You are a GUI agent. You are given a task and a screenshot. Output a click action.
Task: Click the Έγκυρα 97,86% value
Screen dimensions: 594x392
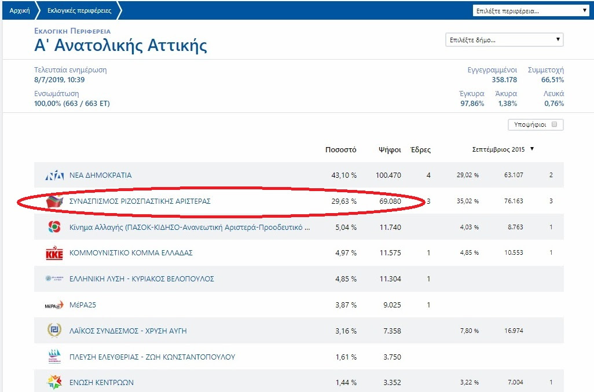pyautogui.click(x=472, y=104)
